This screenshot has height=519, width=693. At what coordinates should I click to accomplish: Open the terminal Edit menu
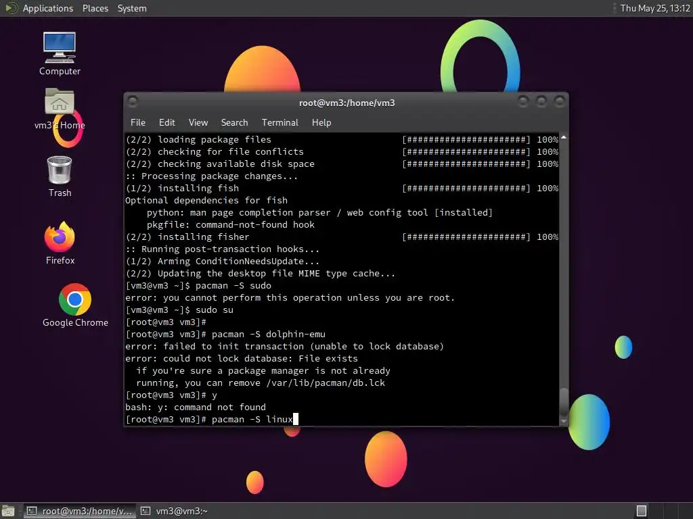(166, 123)
